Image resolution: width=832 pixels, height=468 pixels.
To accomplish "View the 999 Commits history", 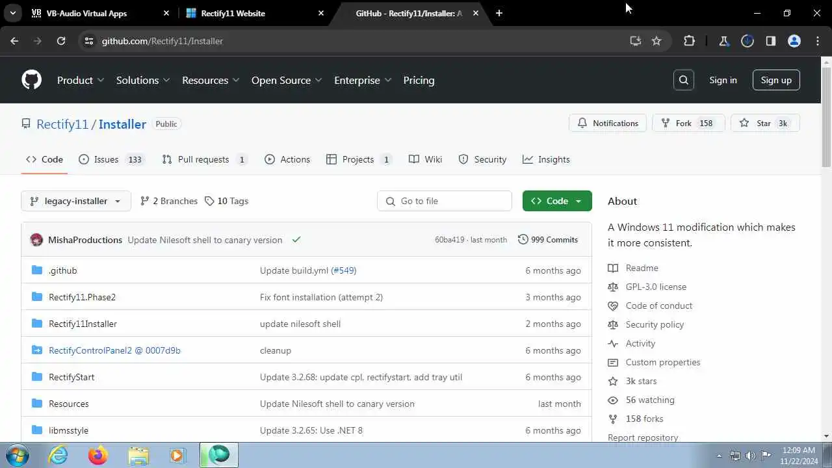I will [548, 240].
